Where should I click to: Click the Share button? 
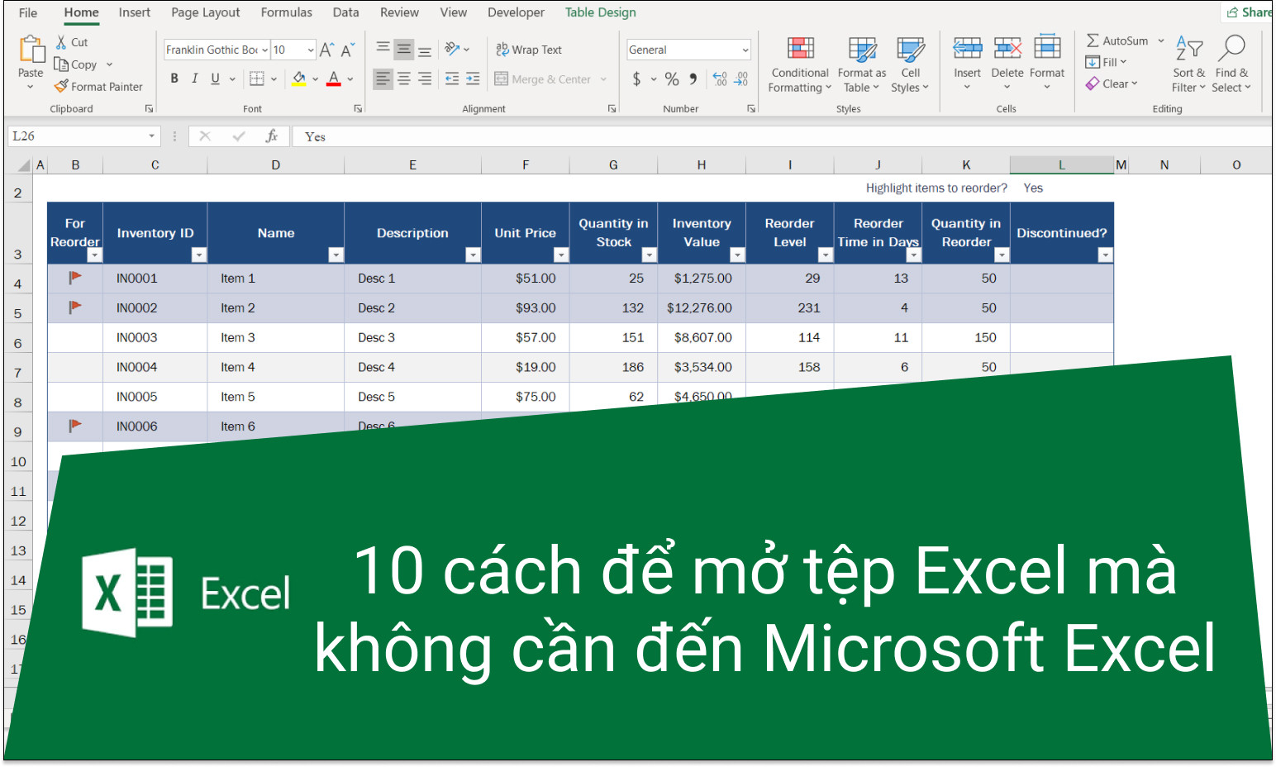point(1249,12)
